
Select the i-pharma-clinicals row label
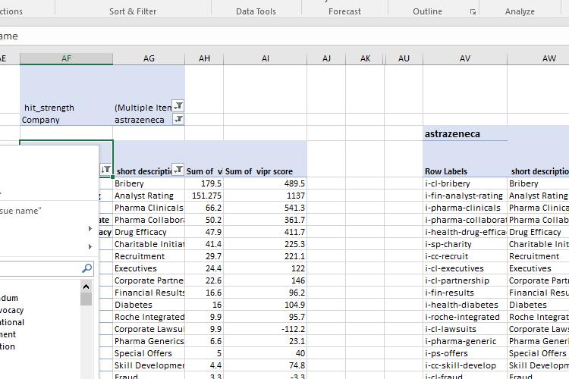[465, 208]
